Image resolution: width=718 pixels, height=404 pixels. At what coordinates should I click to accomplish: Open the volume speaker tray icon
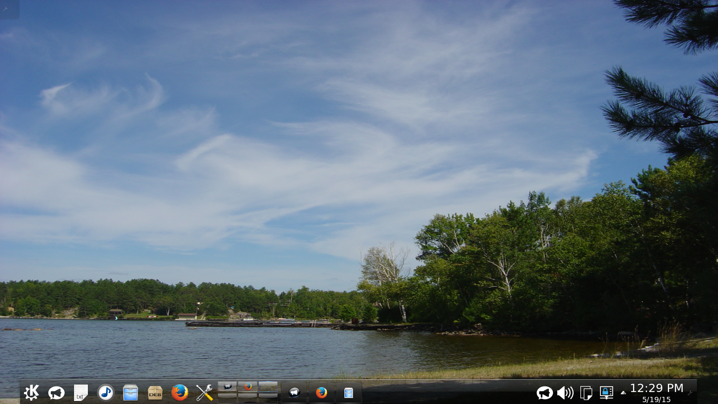point(565,393)
